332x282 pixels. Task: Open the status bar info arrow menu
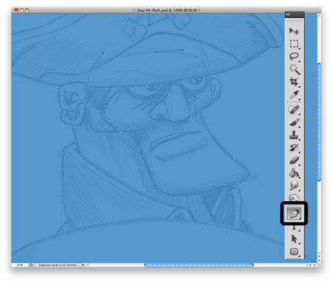pyautogui.click(x=83, y=265)
